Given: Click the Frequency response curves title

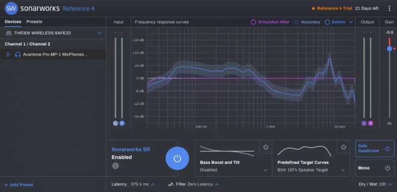Looking at the screenshot, I should pyautogui.click(x=162, y=22).
